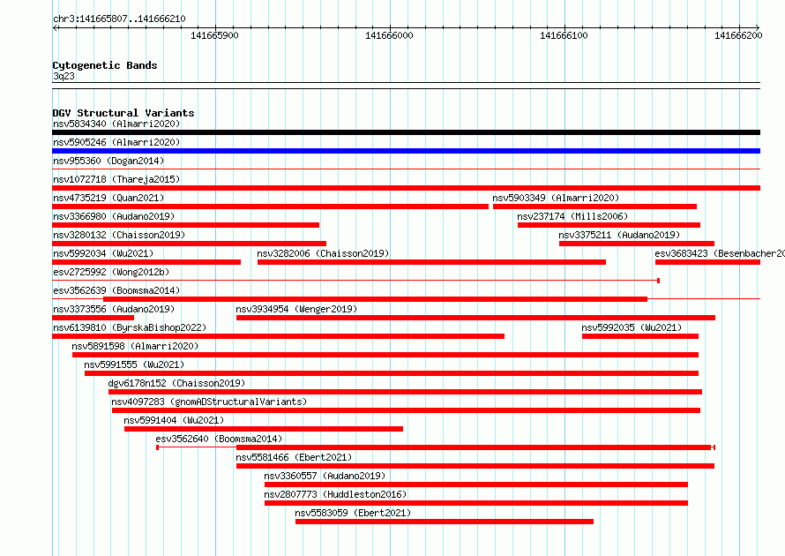Open nsv2807773 (Huddleston2016) variant

point(335,494)
